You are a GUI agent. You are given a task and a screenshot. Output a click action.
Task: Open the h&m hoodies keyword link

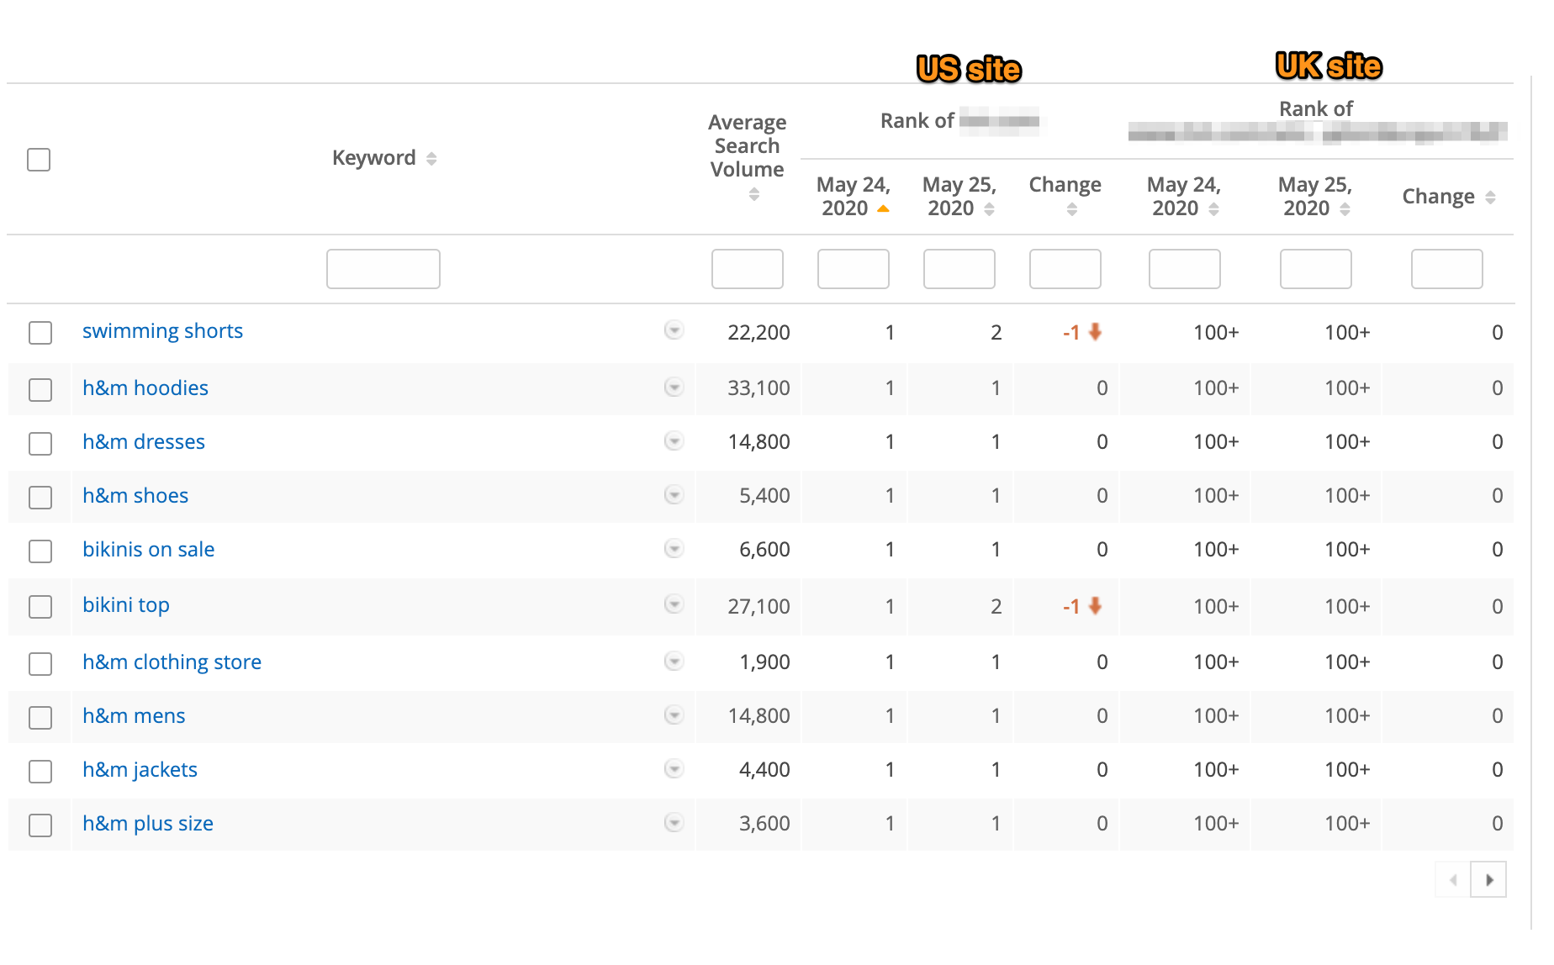(145, 388)
